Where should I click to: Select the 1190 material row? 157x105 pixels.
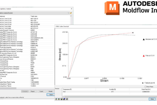27,80
